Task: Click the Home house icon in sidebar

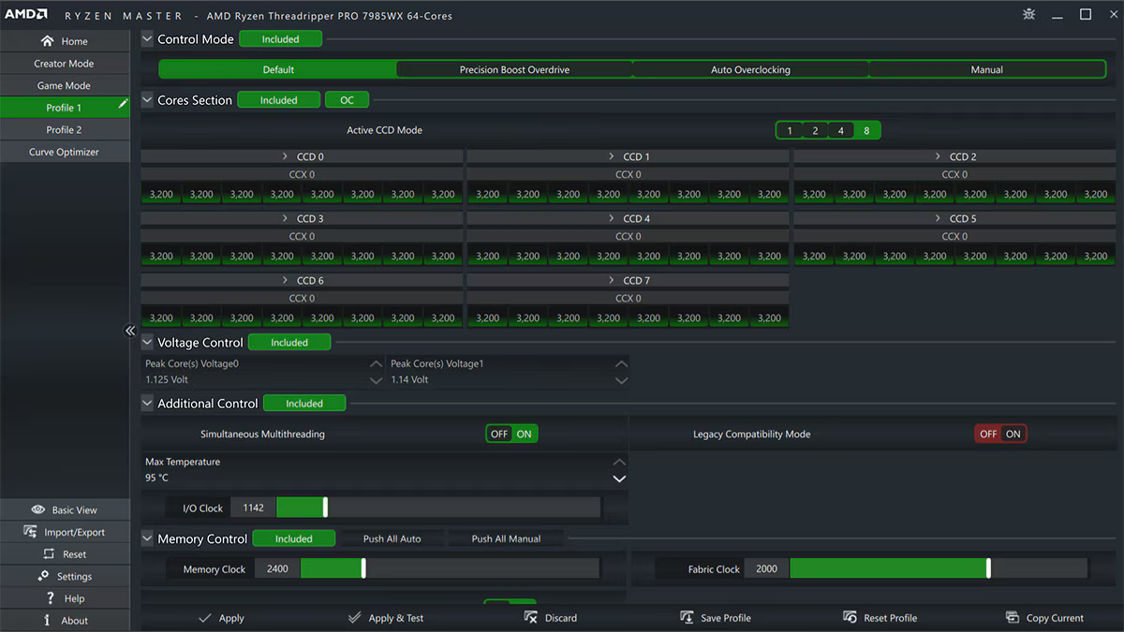Action: (x=47, y=41)
